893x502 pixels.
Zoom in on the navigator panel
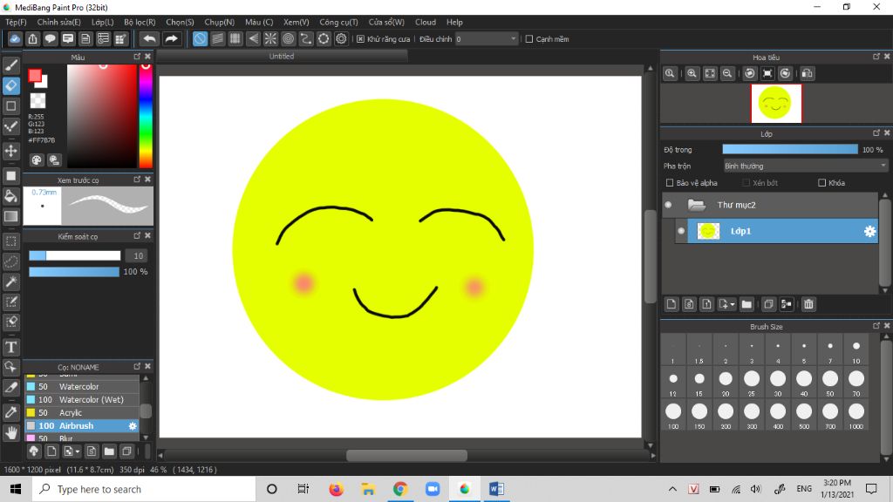pos(692,73)
